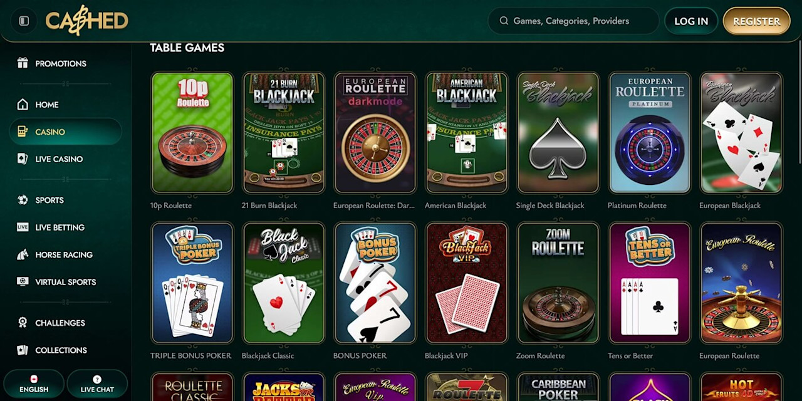Click the Cashed logo
This screenshot has height=401, width=802.
tap(86, 21)
